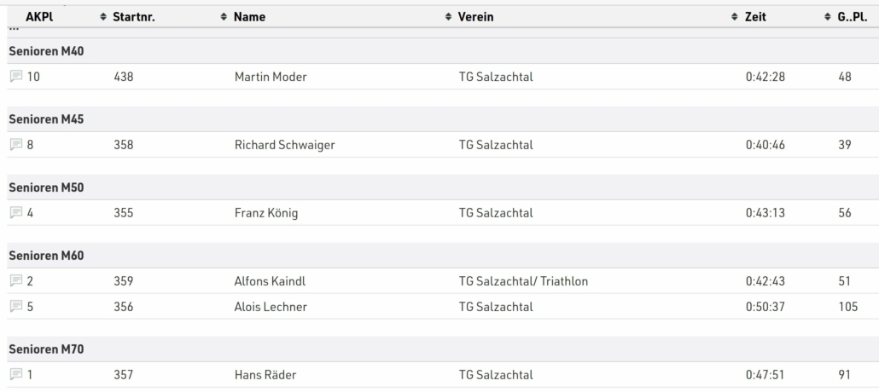The height and width of the screenshot is (392, 879).
Task: Sort by Verein column arrow
Action: click(x=449, y=17)
